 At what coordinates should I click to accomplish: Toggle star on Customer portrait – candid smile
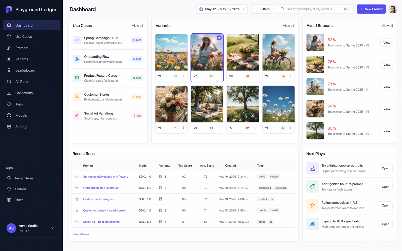coord(77,211)
